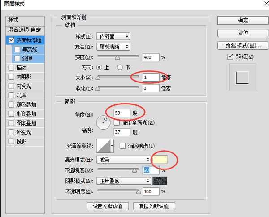This screenshot has height=217, width=269.
Task: Select the 描边 style entry label
Action: pos(21,68)
